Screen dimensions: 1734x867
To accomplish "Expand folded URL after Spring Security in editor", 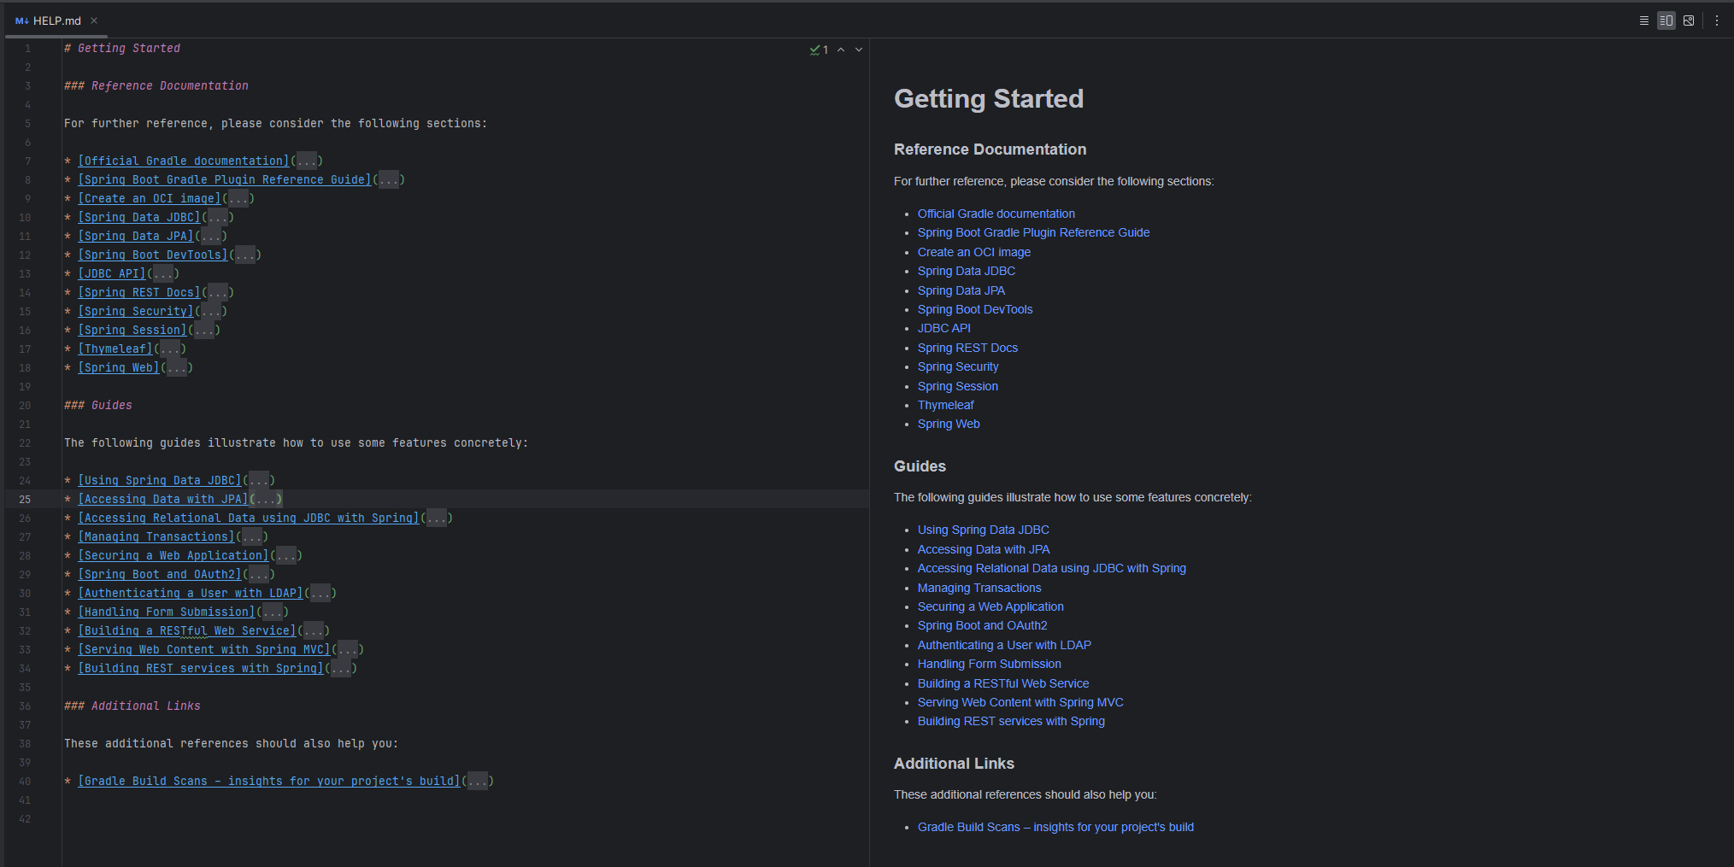I will tap(211, 311).
